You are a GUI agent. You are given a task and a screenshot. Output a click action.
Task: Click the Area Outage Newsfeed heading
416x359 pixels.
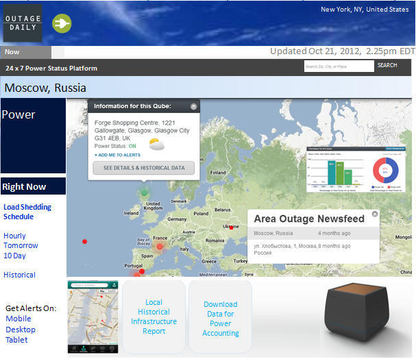point(309,219)
